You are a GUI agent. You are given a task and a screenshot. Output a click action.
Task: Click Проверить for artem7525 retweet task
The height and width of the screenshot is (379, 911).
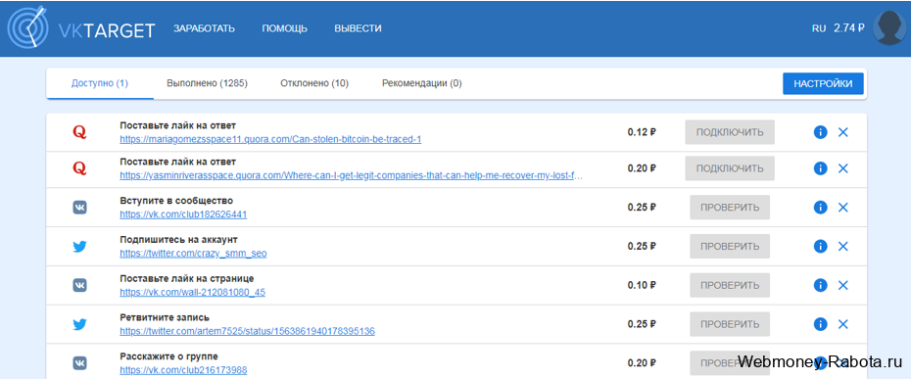(x=730, y=324)
